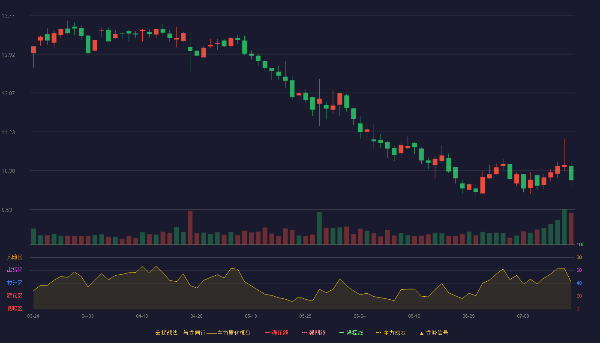Click the yellow dashed marker beside 主力成本
Viewport: 600px width, 343px height.
pos(379,333)
